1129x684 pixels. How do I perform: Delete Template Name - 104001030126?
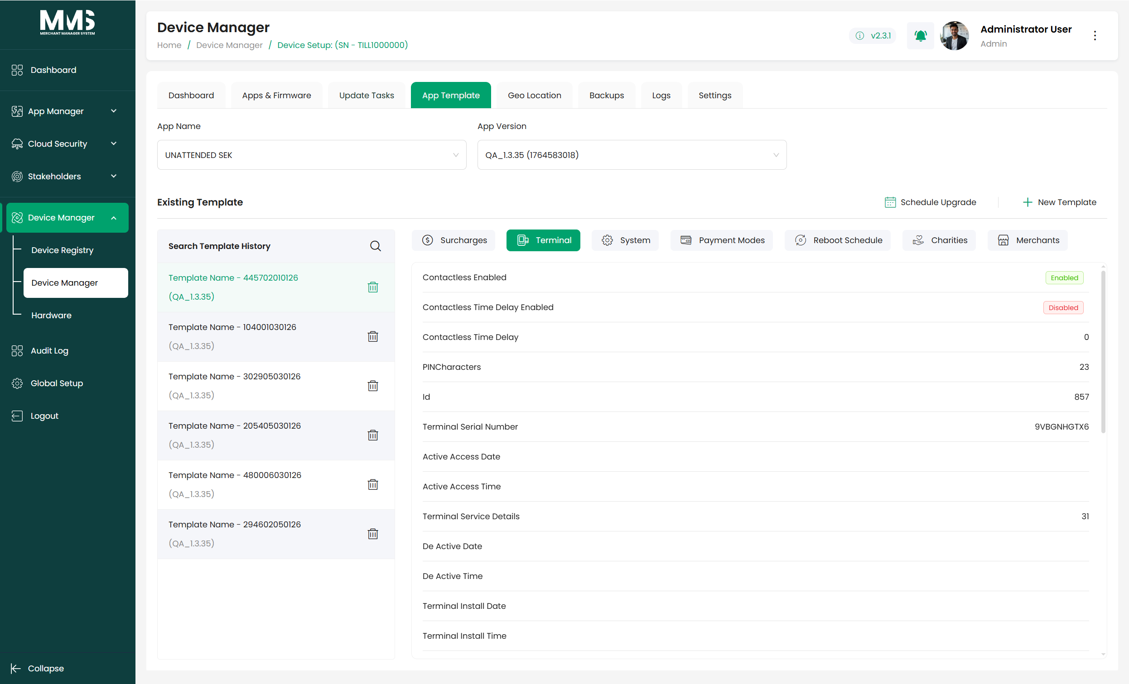click(373, 336)
